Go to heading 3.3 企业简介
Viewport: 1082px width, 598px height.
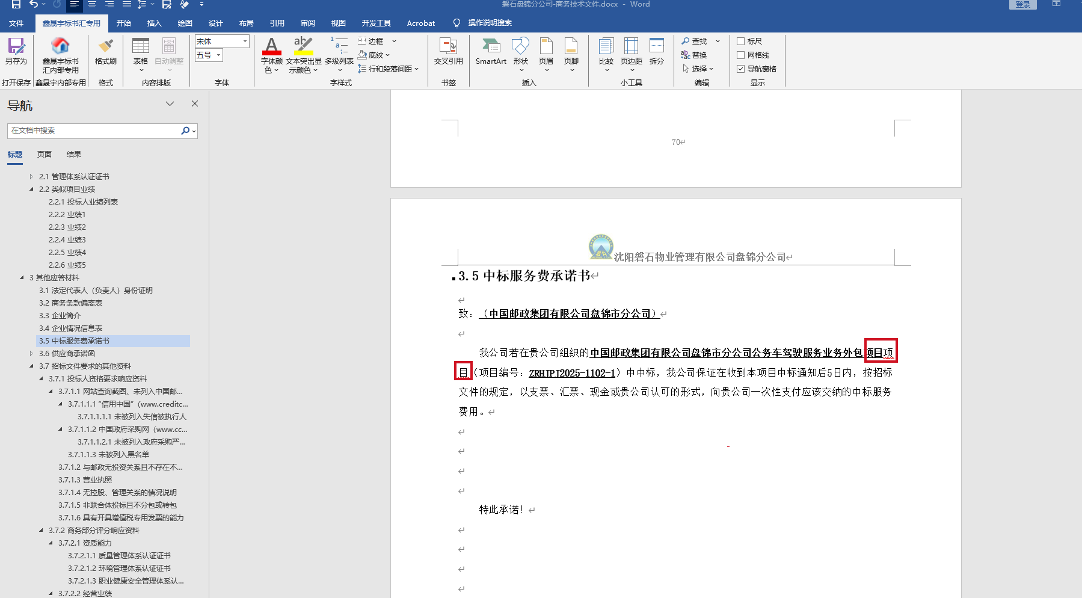[60, 316]
